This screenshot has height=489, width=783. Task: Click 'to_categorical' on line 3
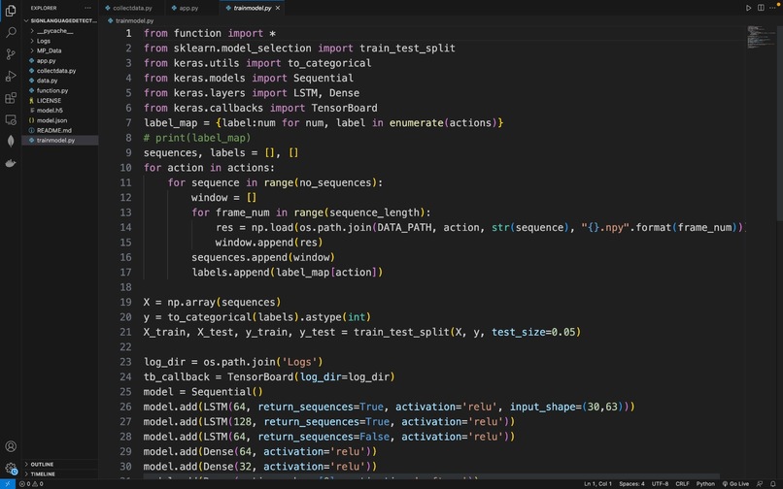[x=329, y=63]
